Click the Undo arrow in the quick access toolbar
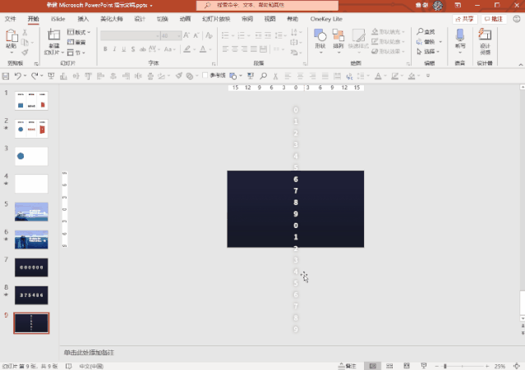The image size is (525, 370). (x=18, y=76)
